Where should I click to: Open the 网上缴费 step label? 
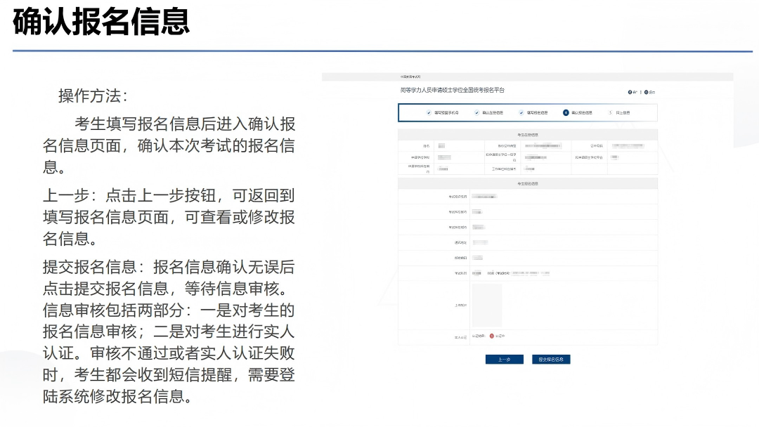(x=623, y=112)
